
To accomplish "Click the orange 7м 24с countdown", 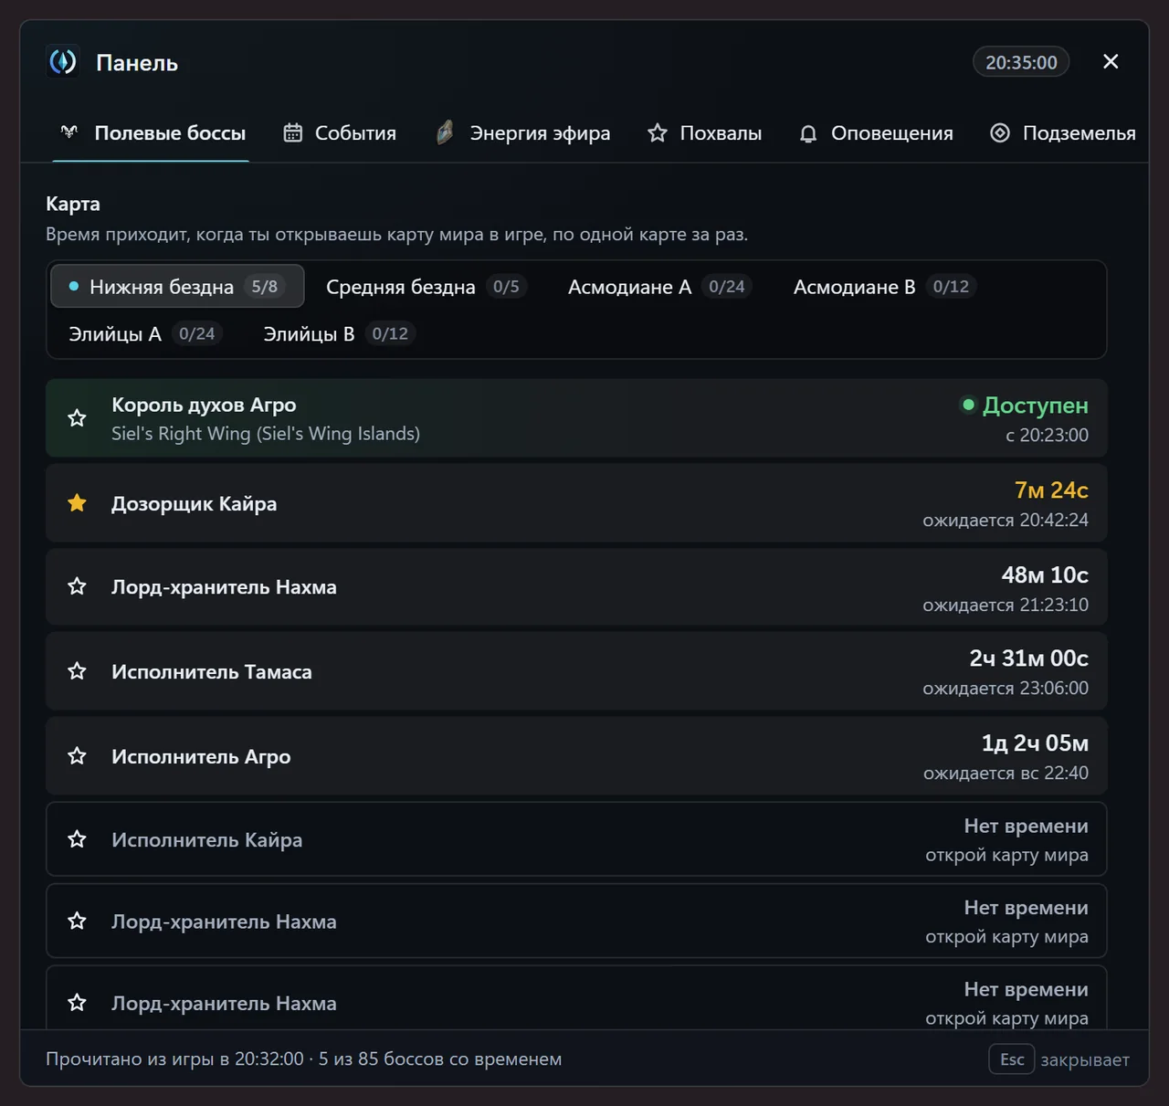I will click(1051, 490).
